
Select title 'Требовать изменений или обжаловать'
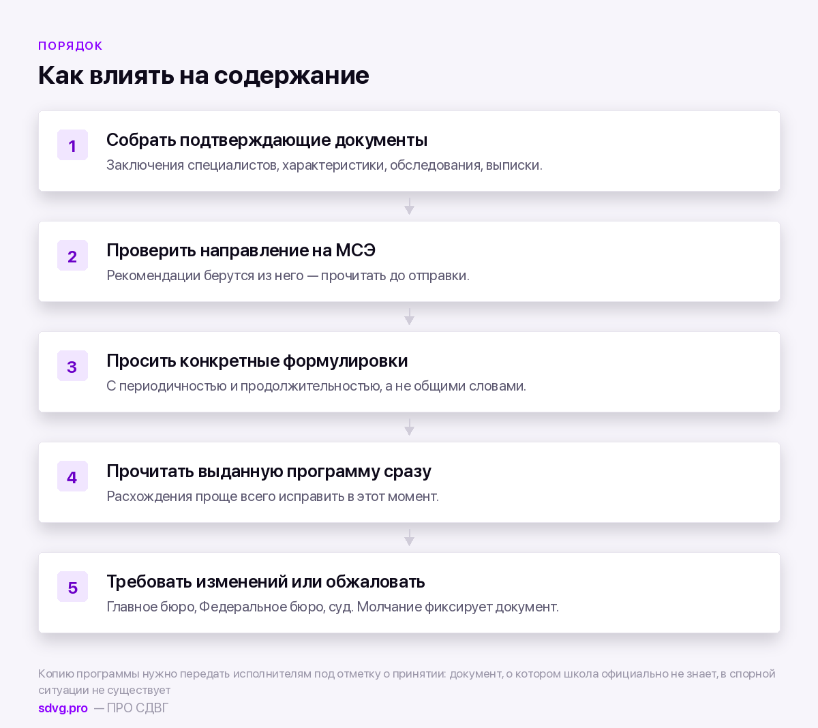(x=266, y=581)
